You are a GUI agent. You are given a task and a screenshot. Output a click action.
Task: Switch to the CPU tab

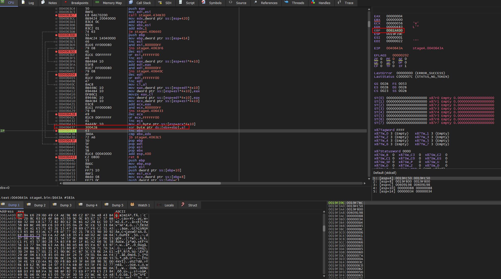click(9, 3)
